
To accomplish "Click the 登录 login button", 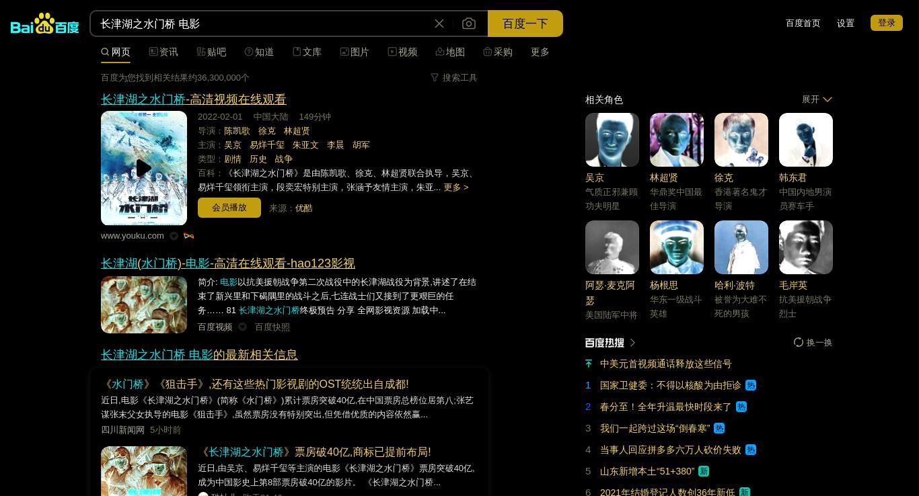I will point(887,23).
